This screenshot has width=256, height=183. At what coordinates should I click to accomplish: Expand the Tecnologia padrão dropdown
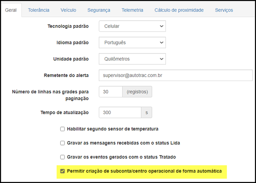click(x=132, y=26)
